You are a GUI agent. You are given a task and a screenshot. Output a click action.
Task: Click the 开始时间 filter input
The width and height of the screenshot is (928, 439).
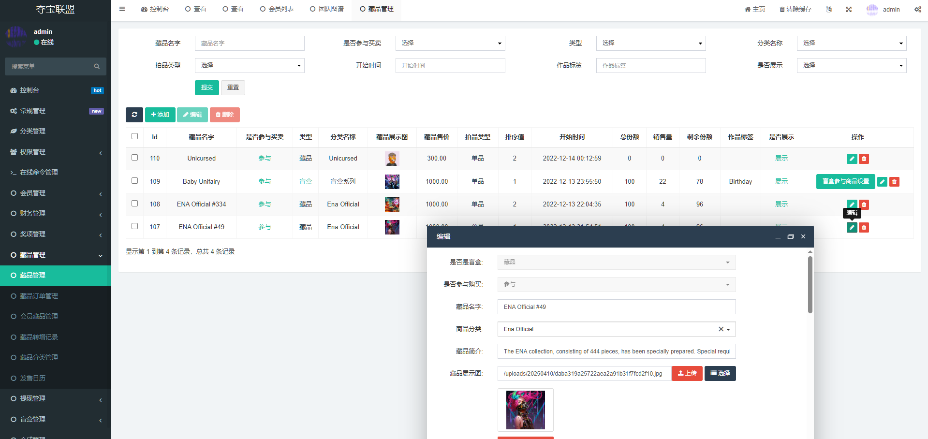(450, 66)
